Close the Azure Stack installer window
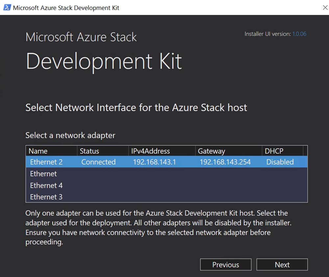Image resolution: width=329 pixels, height=277 pixels. (x=325, y=8)
